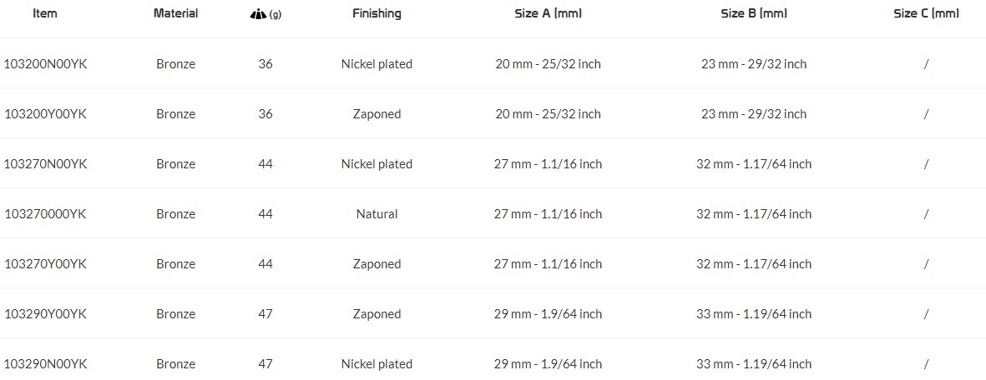Click the Finishing column header

pos(377,13)
